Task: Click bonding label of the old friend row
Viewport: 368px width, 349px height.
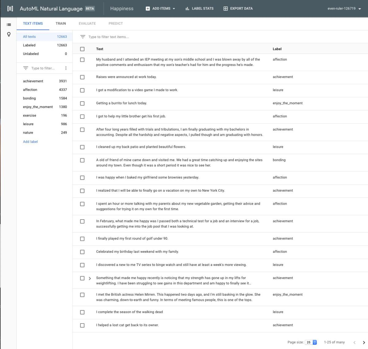Action: pos(279,160)
